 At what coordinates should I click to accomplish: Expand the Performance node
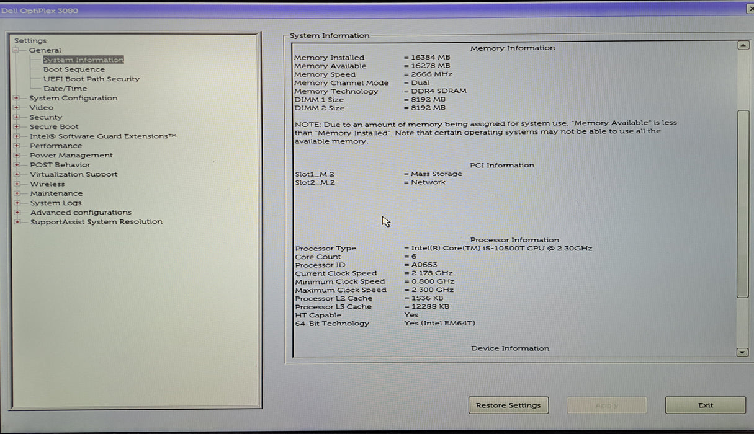click(x=16, y=146)
